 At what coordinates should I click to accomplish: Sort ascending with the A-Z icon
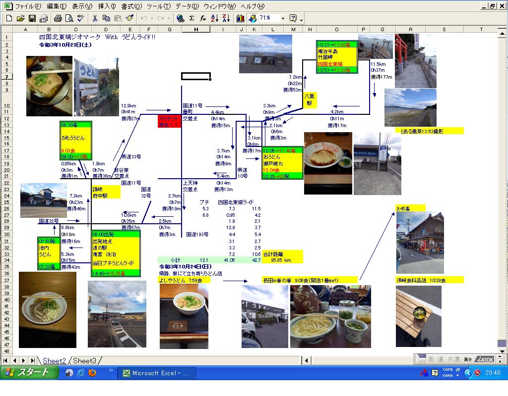point(214,18)
